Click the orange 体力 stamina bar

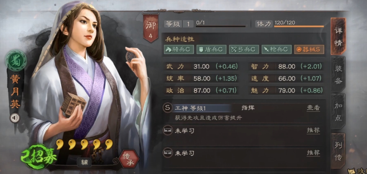[x=299, y=26]
